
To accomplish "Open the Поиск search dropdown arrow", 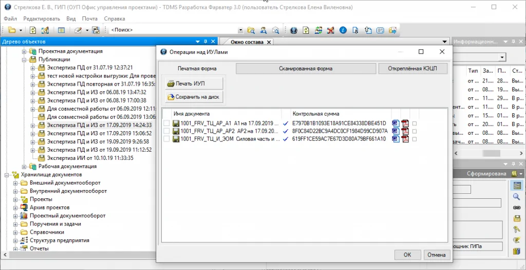I will (240, 30).
